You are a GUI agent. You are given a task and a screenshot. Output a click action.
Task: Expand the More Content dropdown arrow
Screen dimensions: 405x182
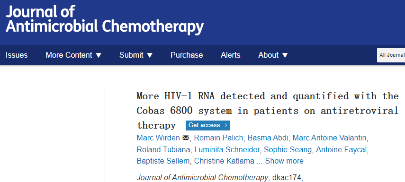pyautogui.click(x=99, y=55)
